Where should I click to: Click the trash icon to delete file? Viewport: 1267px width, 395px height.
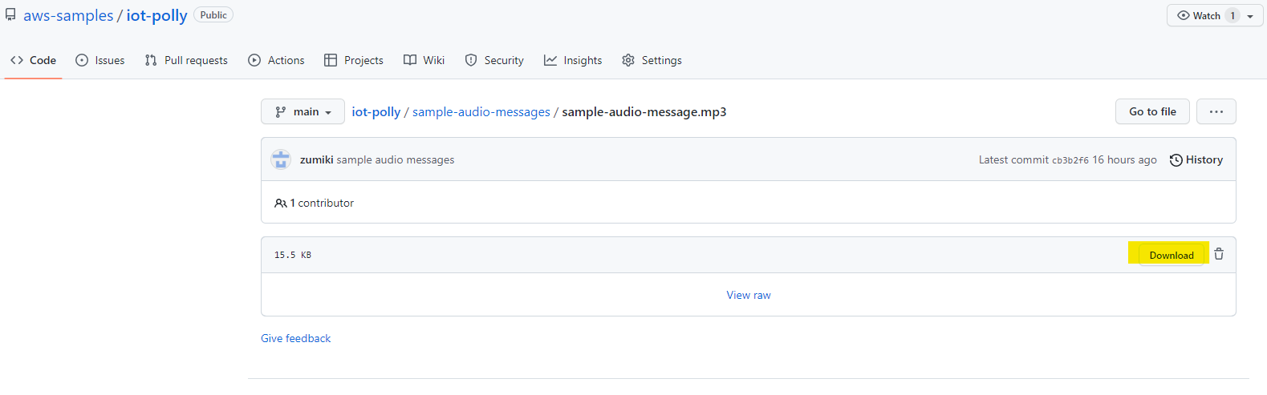[x=1219, y=254]
